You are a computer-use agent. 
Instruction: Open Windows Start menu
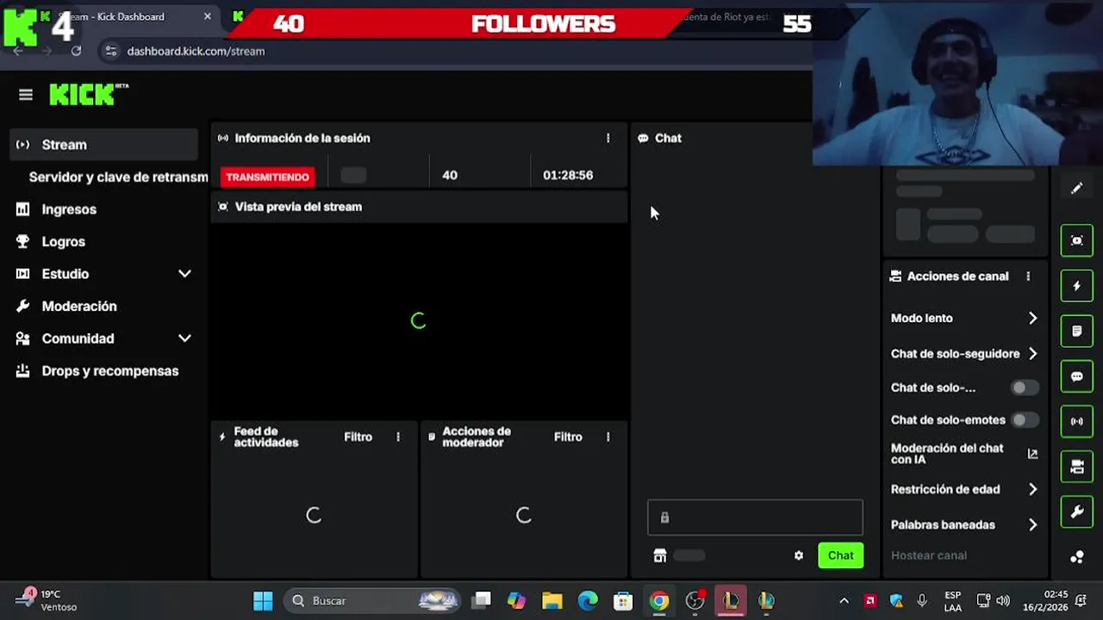[263, 600]
